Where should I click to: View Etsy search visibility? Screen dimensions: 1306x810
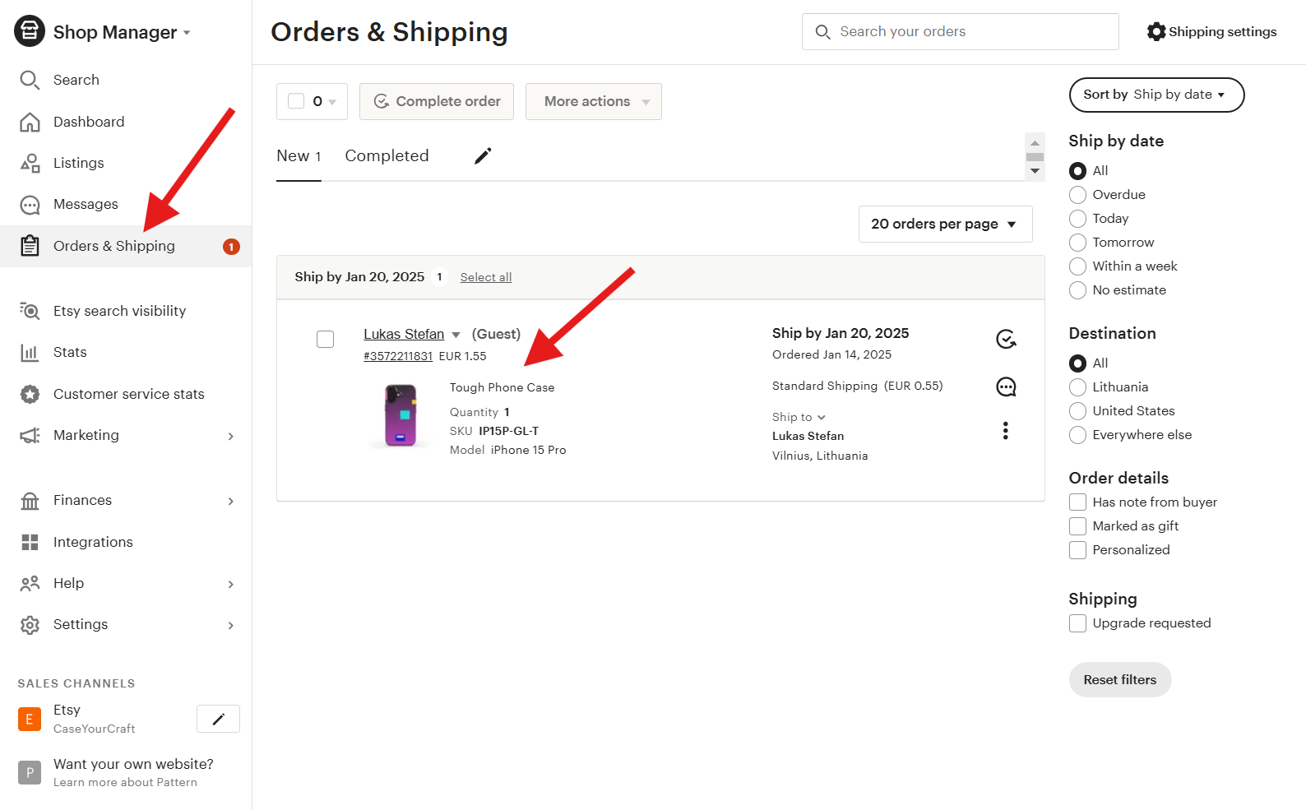point(118,310)
